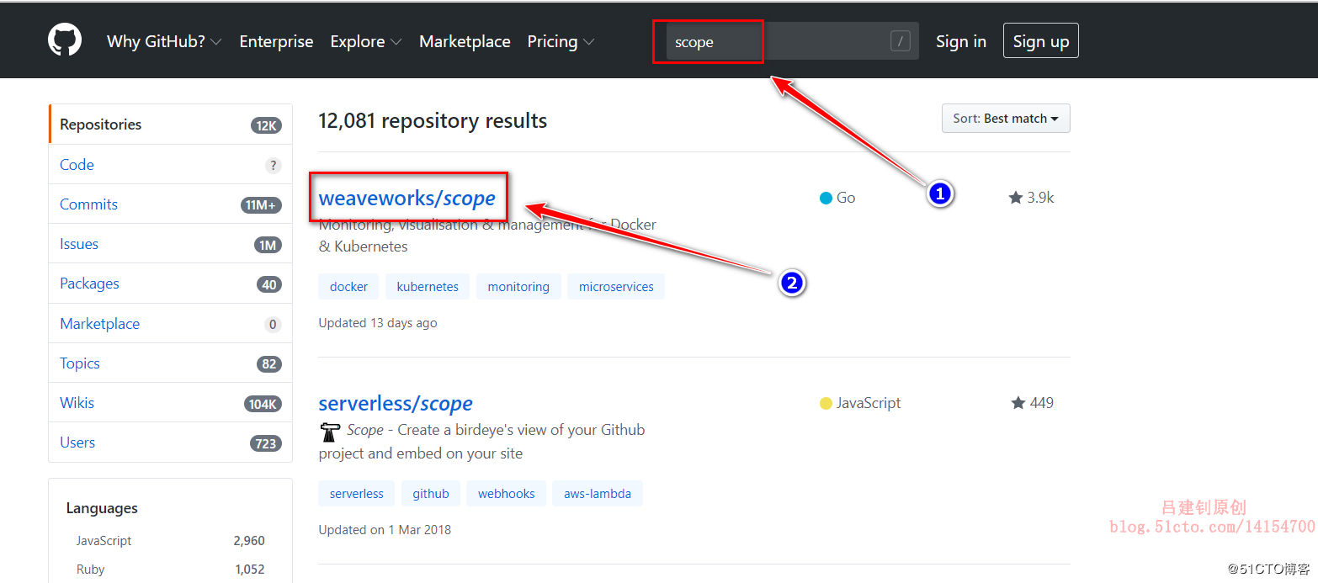The height and width of the screenshot is (583, 1318).
Task: Open the Sort: Best match dropdown
Action: [1006, 119]
